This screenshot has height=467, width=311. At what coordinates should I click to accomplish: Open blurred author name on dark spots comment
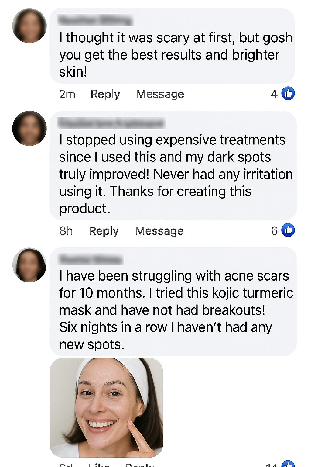click(x=111, y=123)
